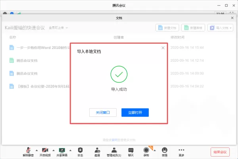
Task: Click the 名称 column header
Action: [12, 37]
